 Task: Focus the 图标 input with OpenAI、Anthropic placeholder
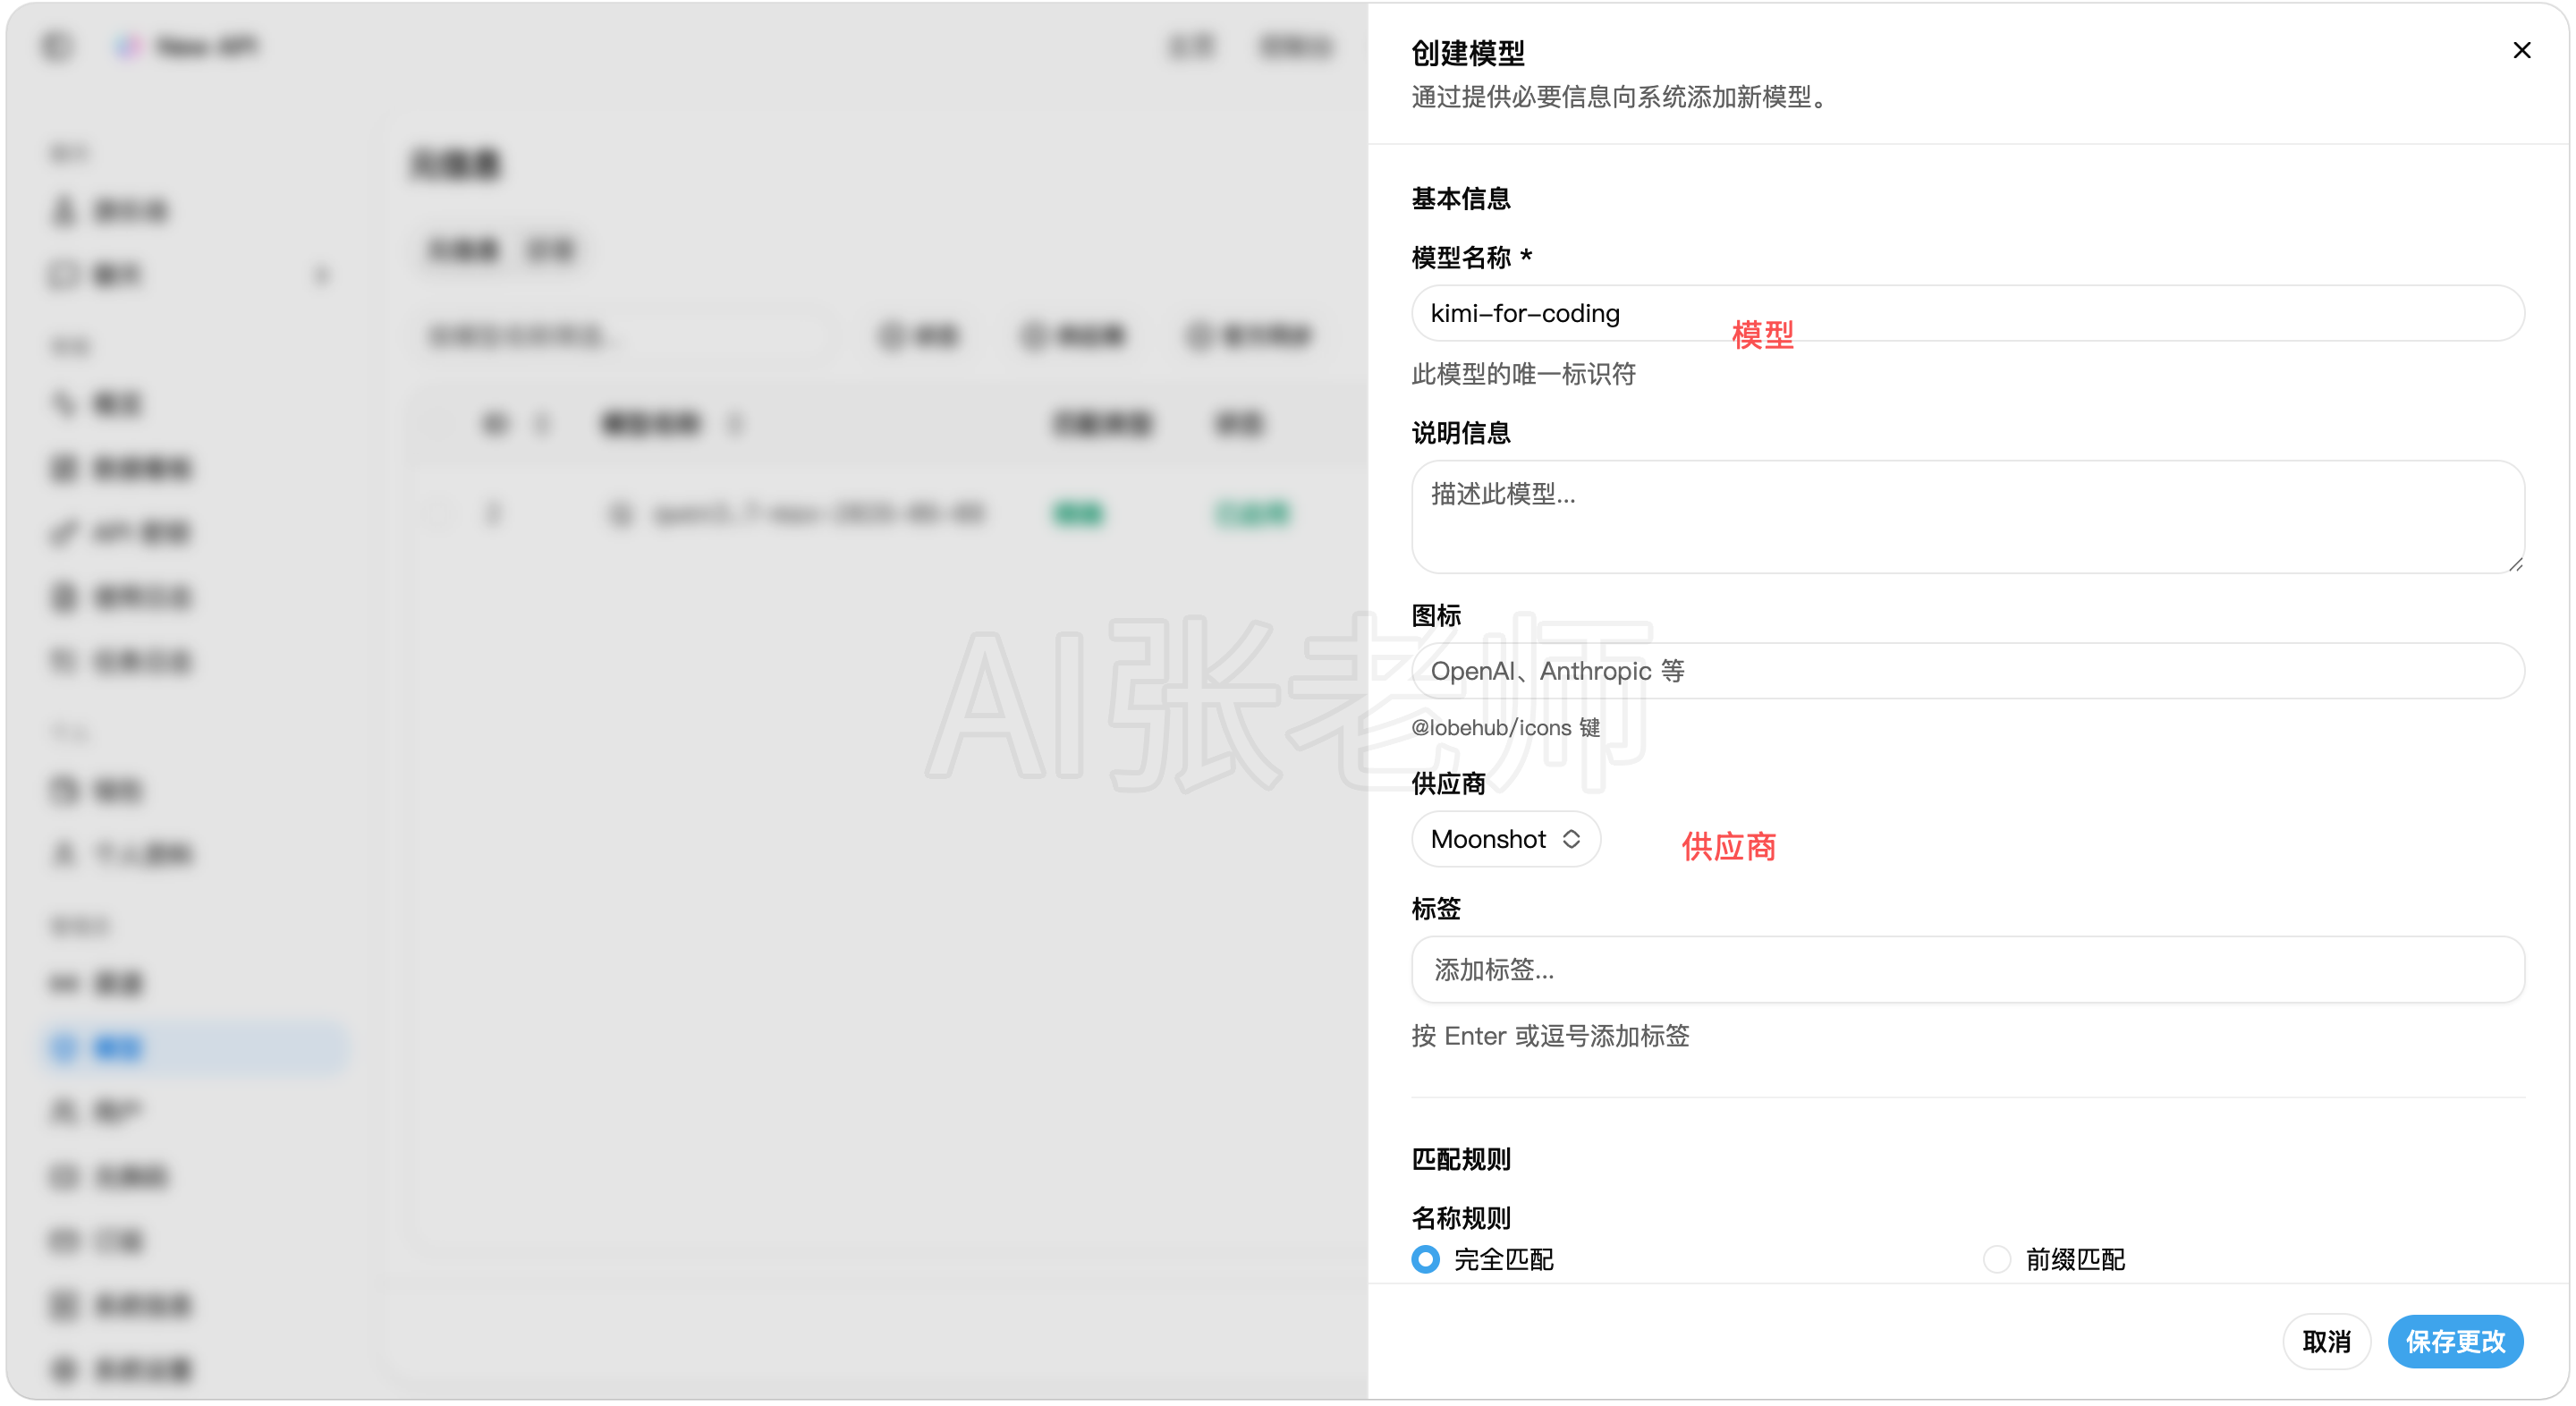[x=1967, y=670]
